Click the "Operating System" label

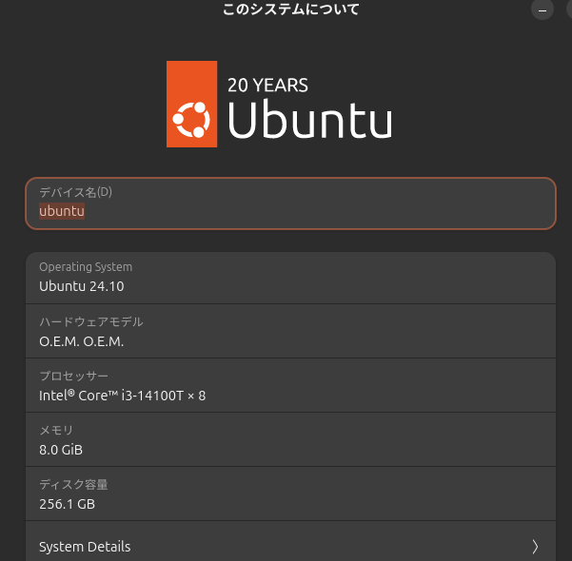click(86, 267)
